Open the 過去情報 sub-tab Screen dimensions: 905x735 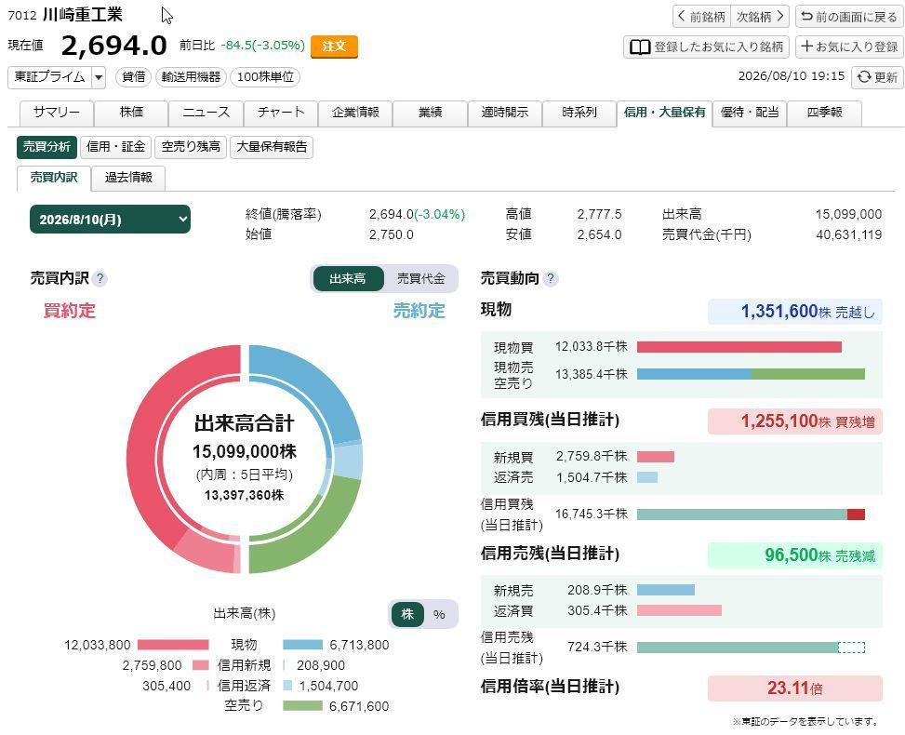(128, 178)
